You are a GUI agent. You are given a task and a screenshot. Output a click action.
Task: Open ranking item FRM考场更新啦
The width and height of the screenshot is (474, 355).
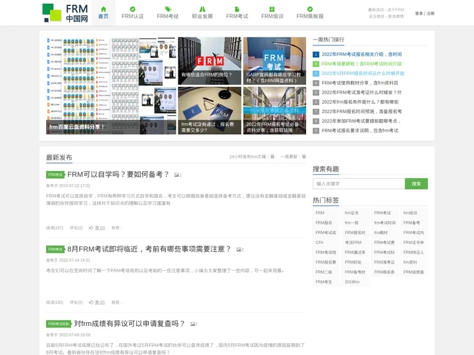pyautogui.click(x=361, y=64)
